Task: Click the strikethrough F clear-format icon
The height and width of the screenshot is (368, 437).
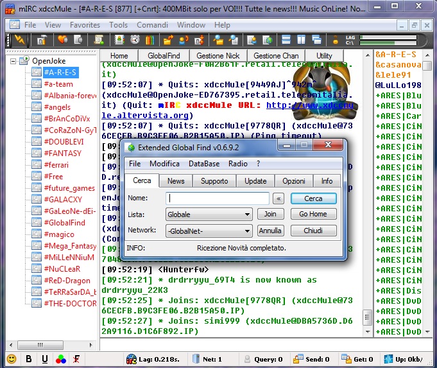Action: click(x=77, y=359)
